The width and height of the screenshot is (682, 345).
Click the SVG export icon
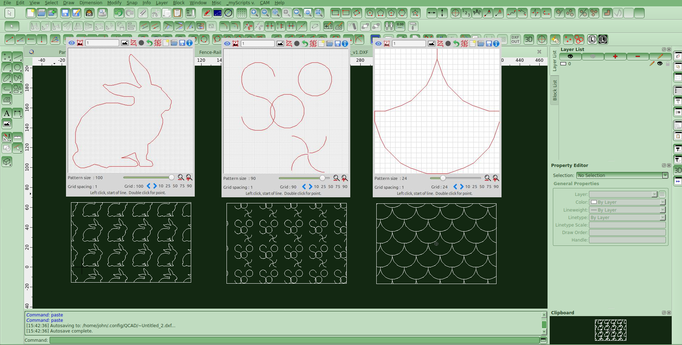click(89, 13)
